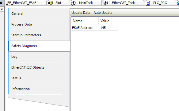Image resolution: width=179 pixels, height=111 pixels.
Task: Open the EtherCAT IEC Objects page
Action: tap(39, 67)
